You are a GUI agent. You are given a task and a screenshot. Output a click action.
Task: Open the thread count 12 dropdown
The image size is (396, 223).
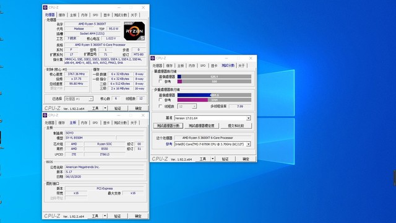click(187, 107)
